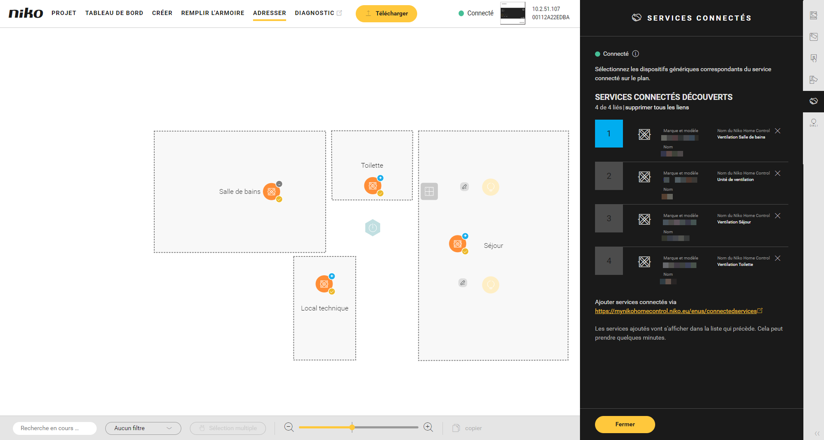Image resolution: width=824 pixels, height=440 pixels.
Task: Open DALI sidebar panel icon
Action: coord(814,123)
